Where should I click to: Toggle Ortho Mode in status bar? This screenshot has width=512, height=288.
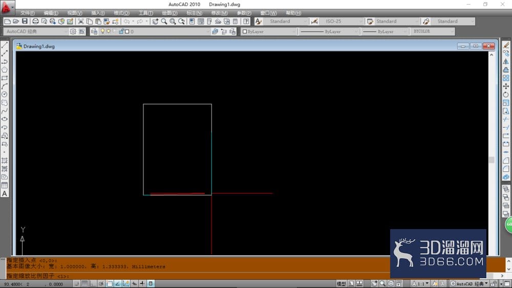[93, 283]
